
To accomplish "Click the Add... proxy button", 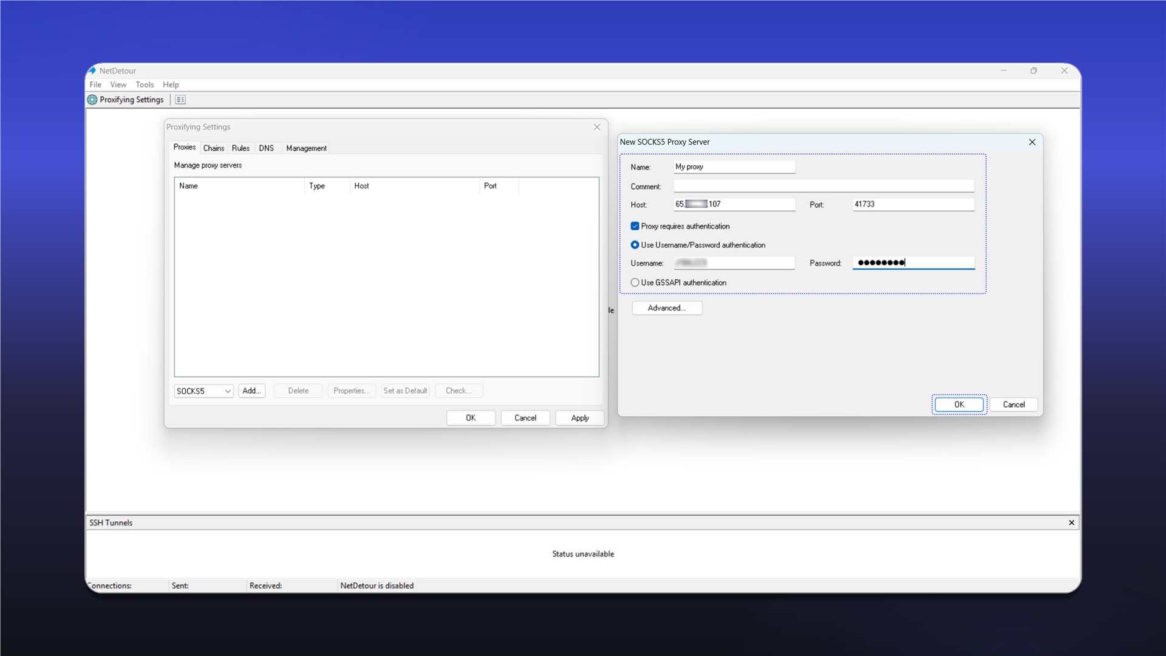I will (x=251, y=391).
